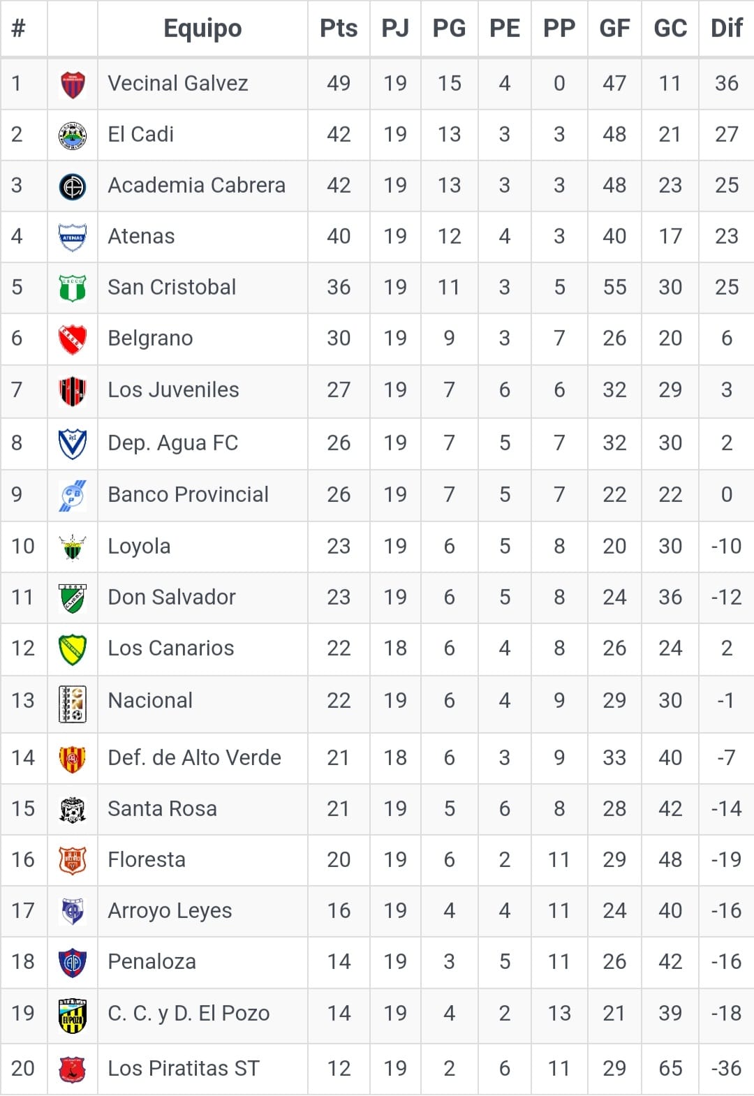
Task: Click the Vecinal Galvez team crest
Action: tap(73, 84)
